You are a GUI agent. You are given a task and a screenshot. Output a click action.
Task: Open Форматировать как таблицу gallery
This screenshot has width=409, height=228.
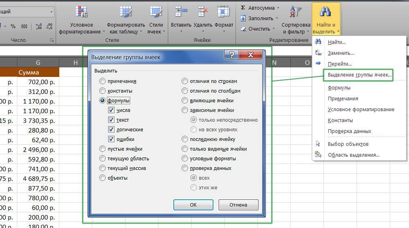click(x=126, y=11)
